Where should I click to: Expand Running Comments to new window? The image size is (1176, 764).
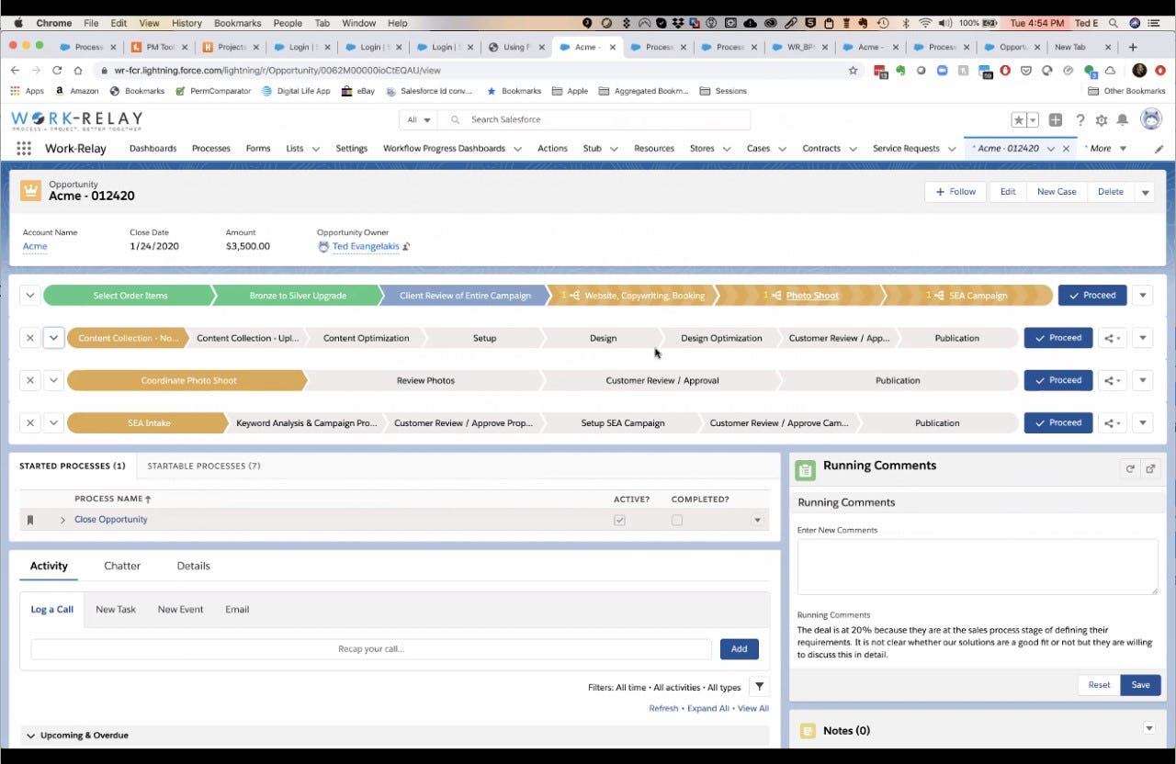[1150, 468]
